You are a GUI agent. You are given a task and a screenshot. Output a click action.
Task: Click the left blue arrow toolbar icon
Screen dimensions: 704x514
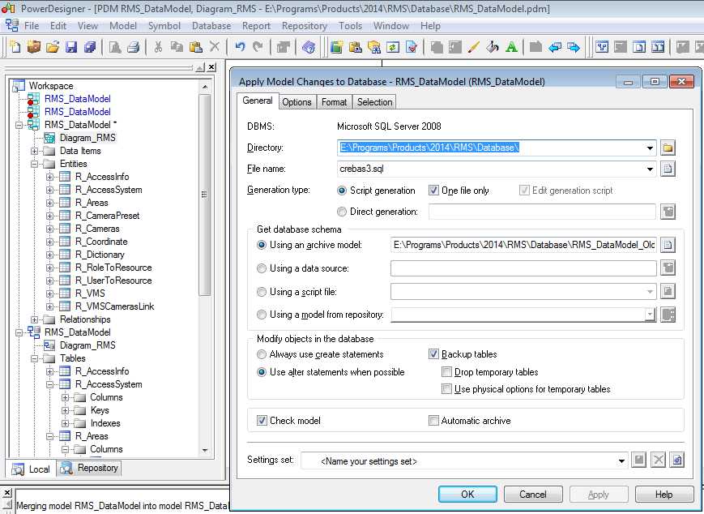coord(555,47)
